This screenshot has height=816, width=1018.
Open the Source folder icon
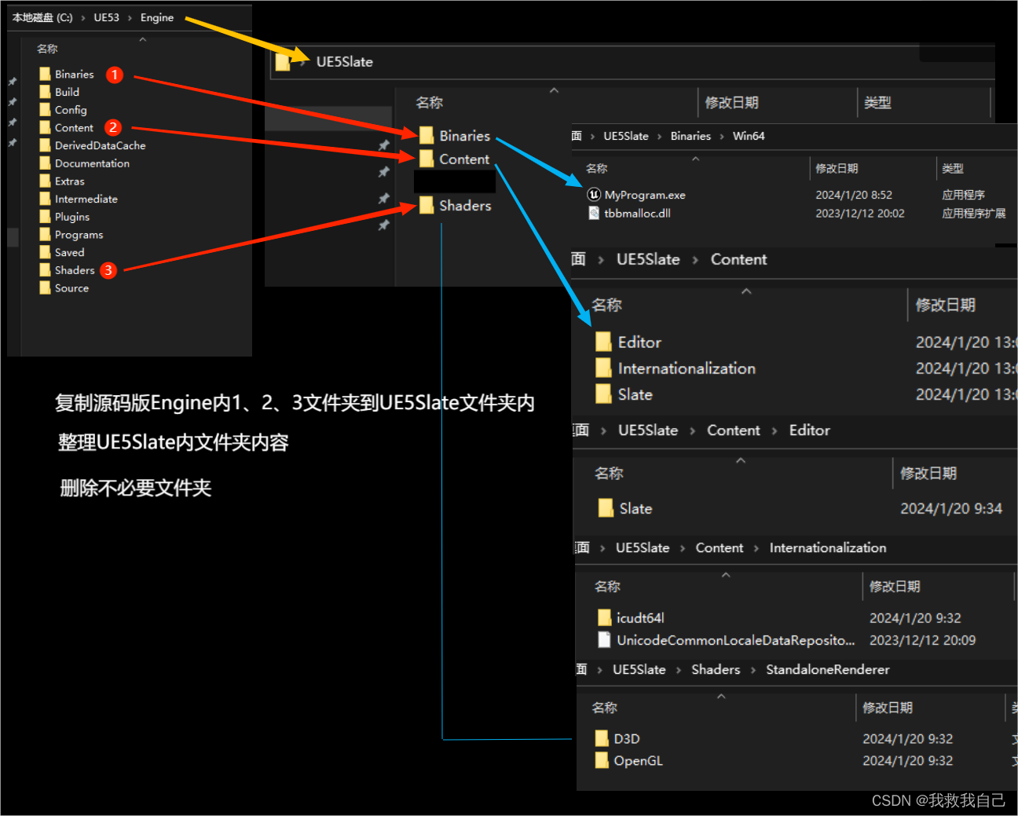pos(46,287)
